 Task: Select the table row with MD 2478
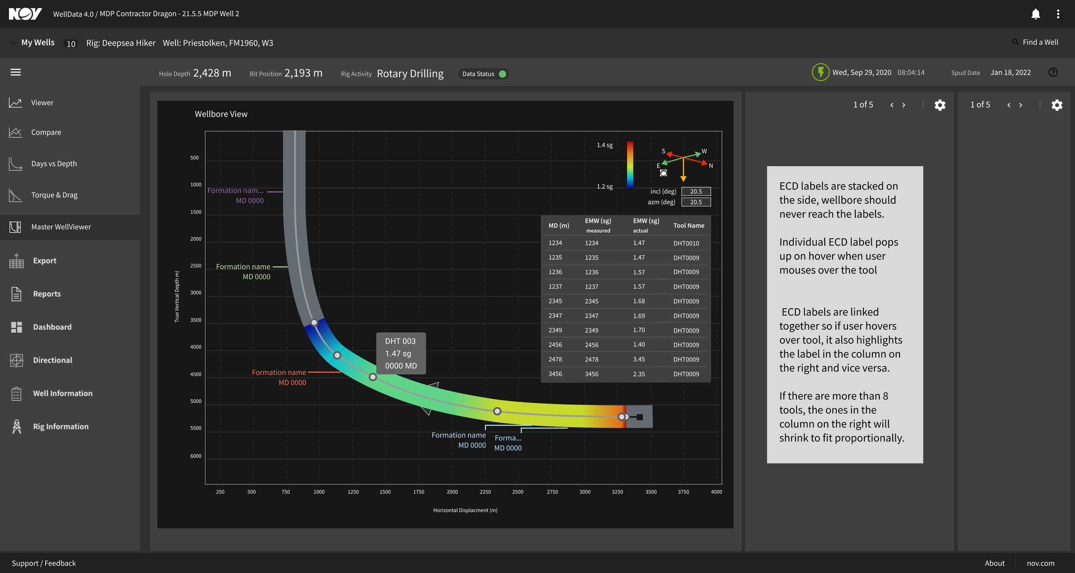point(626,359)
